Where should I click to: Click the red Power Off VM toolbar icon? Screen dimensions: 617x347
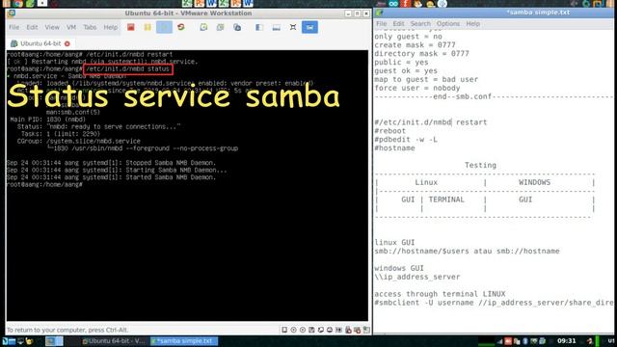131,27
